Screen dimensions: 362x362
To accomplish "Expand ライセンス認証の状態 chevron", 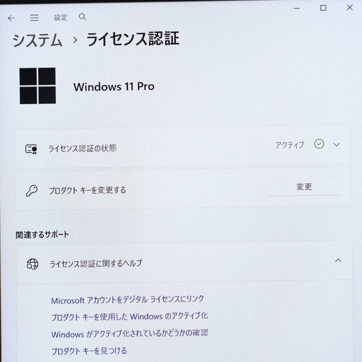I will tap(336, 145).
